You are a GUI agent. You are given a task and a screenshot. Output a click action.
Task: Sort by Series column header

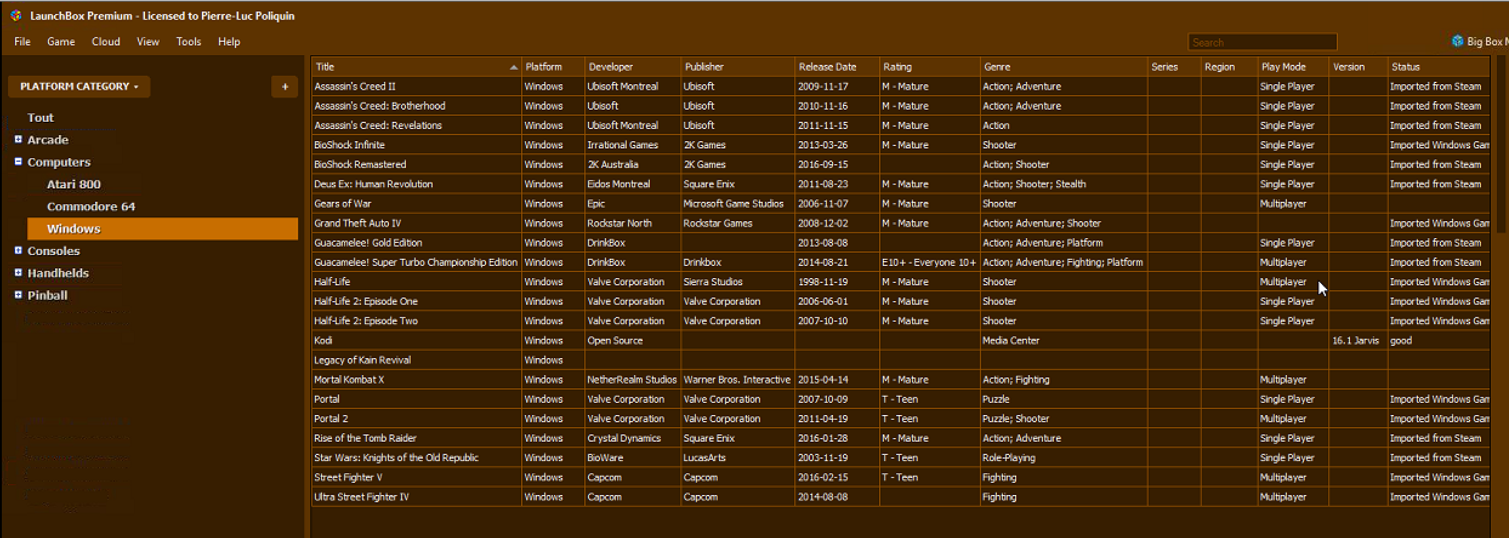[x=1174, y=67]
